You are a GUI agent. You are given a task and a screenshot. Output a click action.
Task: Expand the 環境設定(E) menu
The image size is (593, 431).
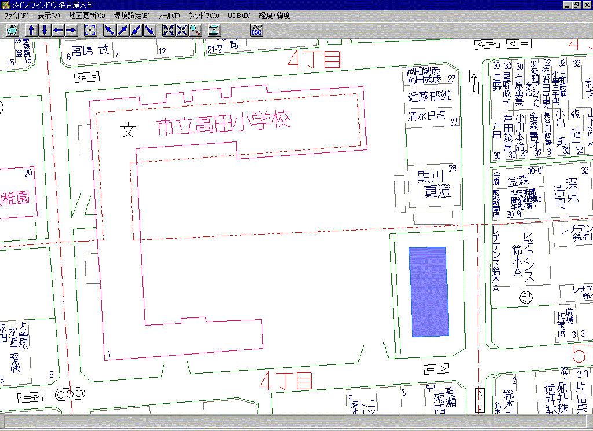point(131,16)
